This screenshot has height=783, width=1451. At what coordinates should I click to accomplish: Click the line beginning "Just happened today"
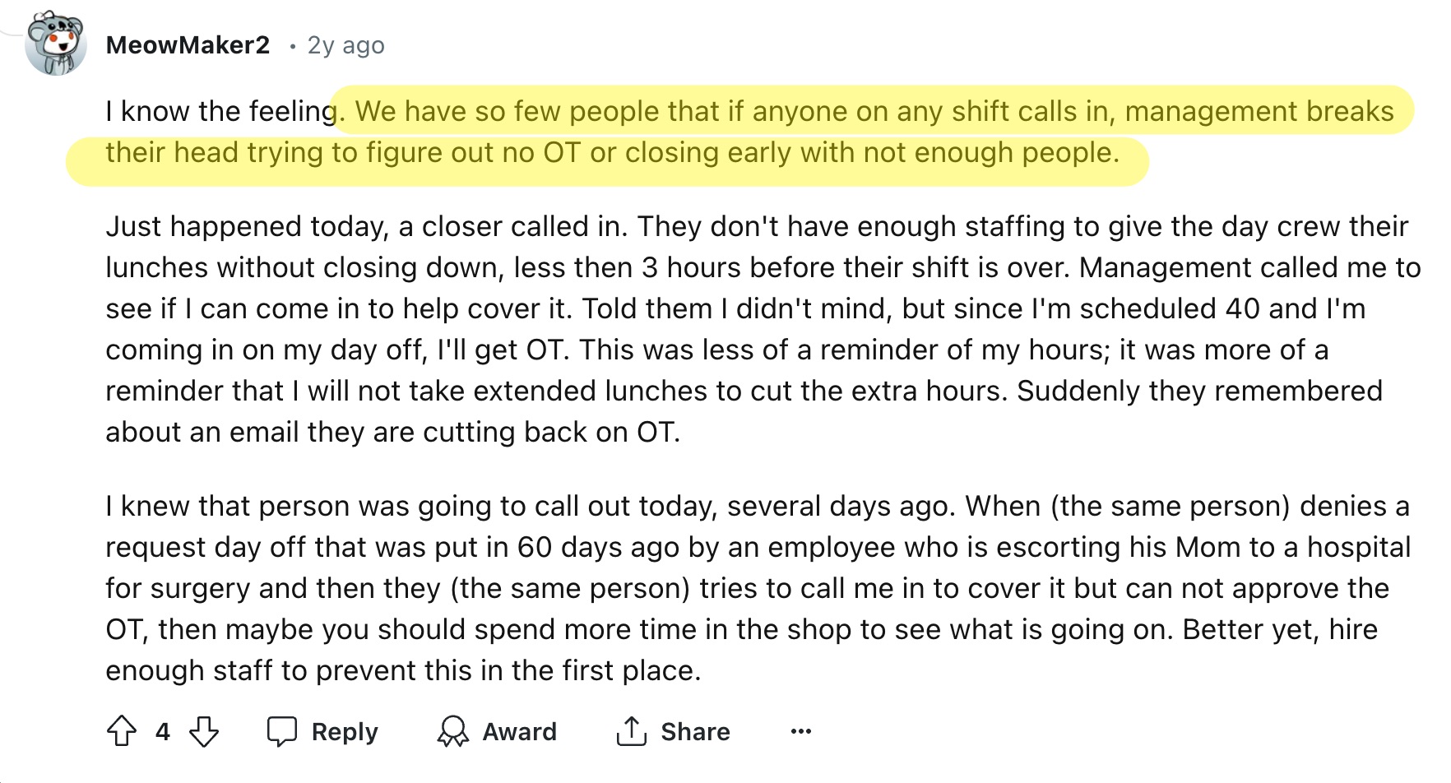tap(757, 226)
